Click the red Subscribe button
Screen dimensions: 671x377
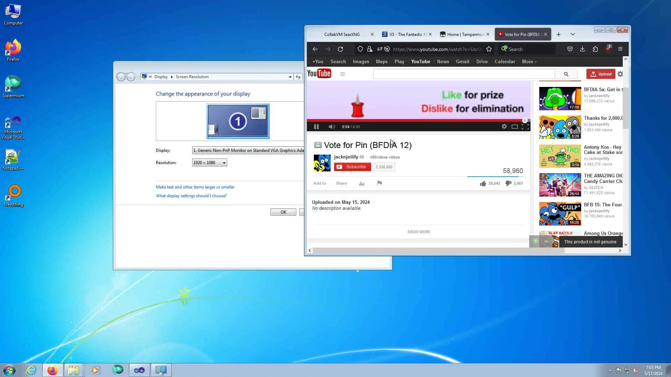click(x=352, y=167)
